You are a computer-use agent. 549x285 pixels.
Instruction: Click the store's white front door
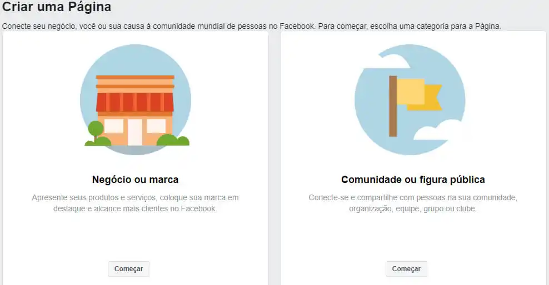click(x=135, y=132)
